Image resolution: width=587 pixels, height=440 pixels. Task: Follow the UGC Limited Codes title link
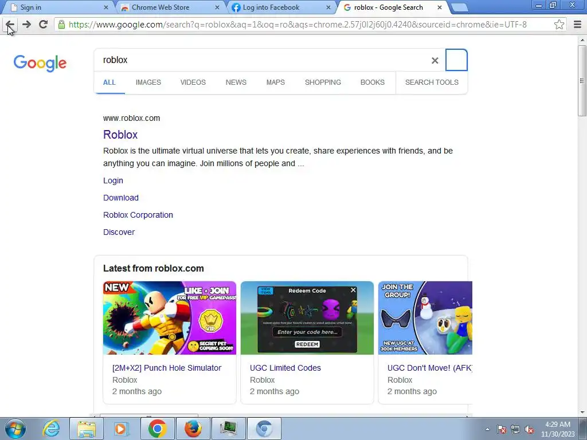(x=285, y=368)
